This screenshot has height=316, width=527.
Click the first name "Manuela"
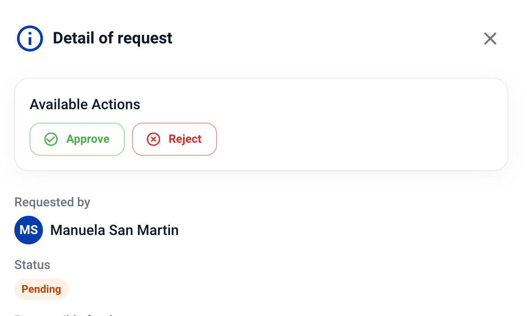click(78, 230)
